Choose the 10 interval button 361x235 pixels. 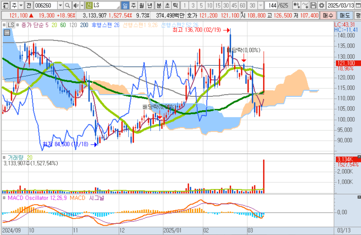click(209, 5)
